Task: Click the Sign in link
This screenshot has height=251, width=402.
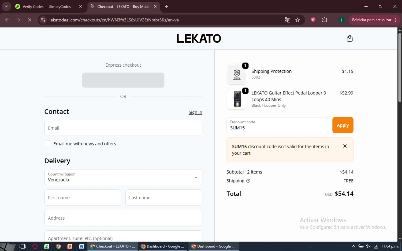Action: (x=195, y=112)
